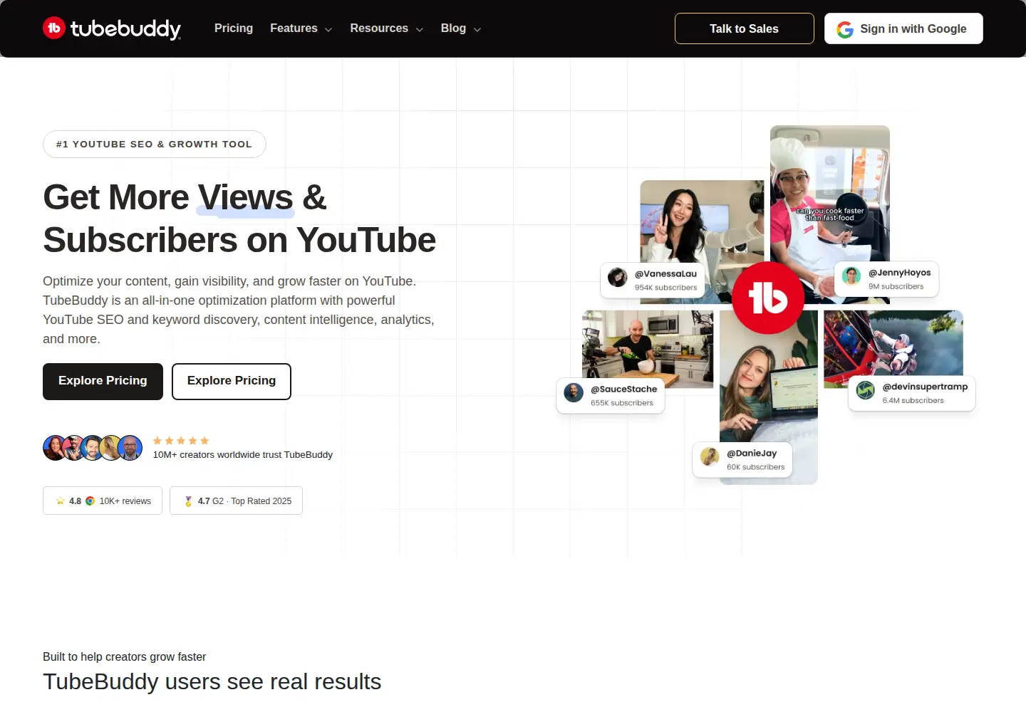Click the big red TubeBuddy circle logo

point(768,298)
